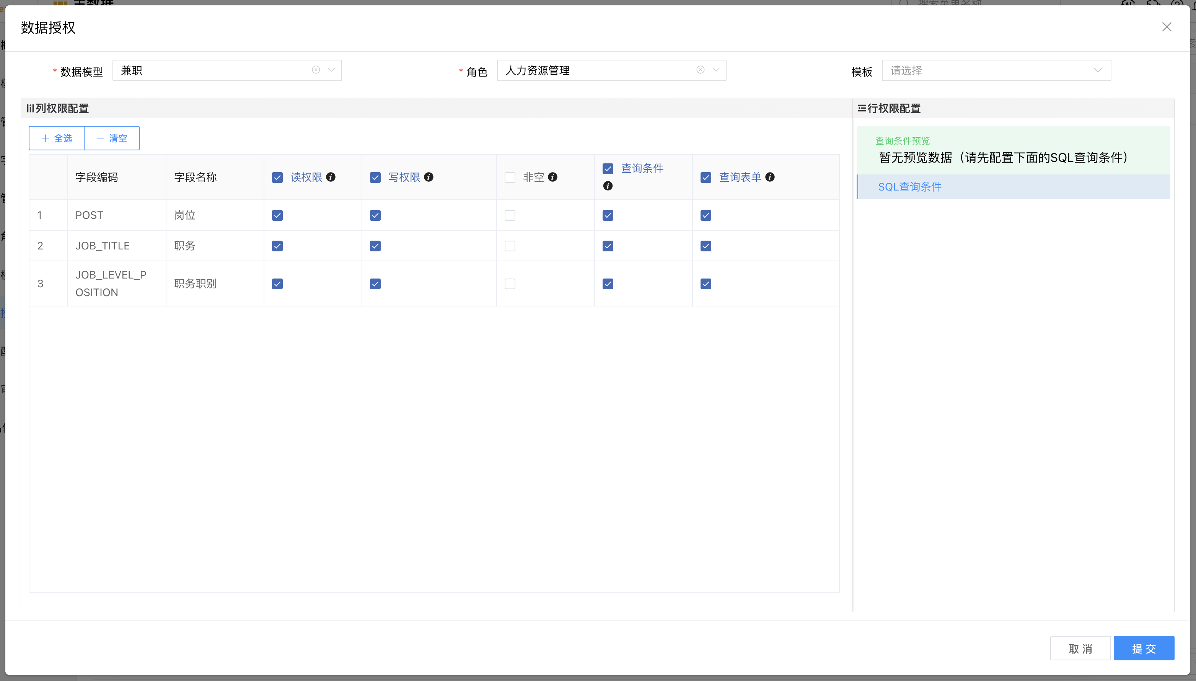Click info icon next to 写权限 header
Screen dimensions: 1196x681
(429, 177)
